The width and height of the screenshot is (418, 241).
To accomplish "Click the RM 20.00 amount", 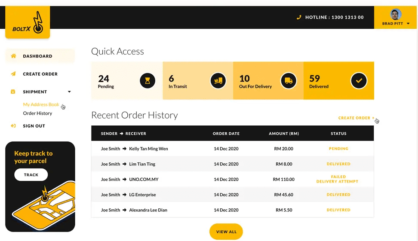I will coord(284,149).
